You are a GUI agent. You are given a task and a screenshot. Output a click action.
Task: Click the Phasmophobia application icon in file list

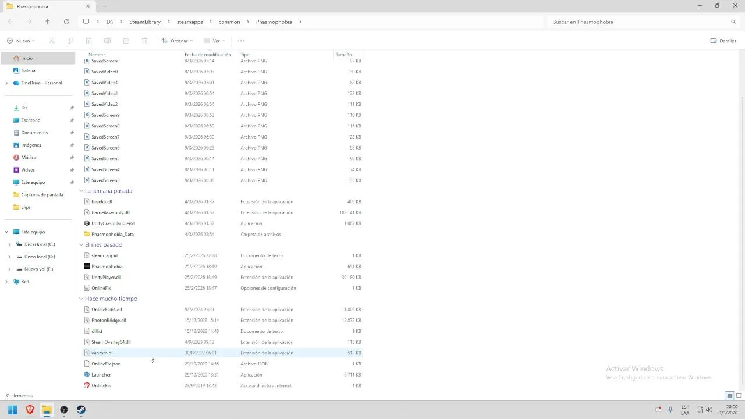coord(87,267)
